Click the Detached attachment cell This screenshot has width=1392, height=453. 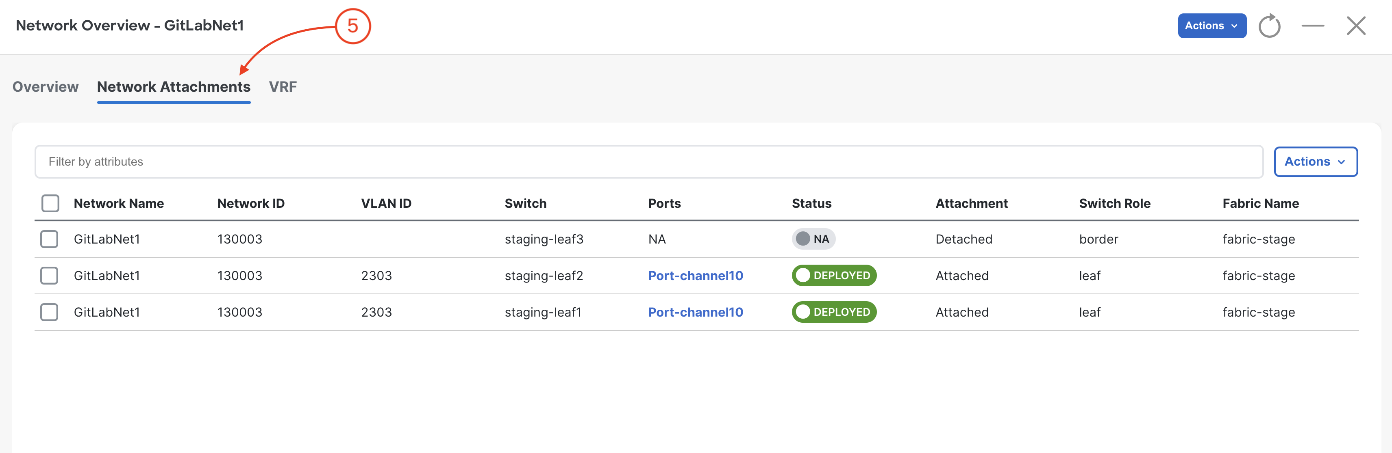[x=964, y=239]
